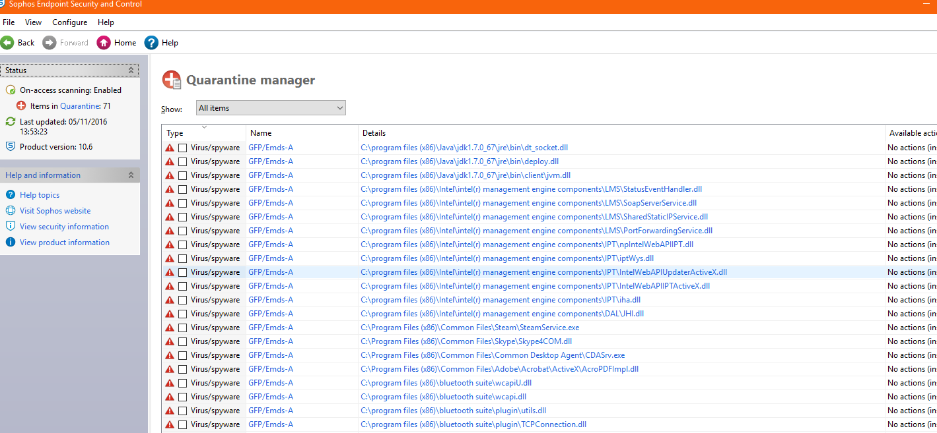Screen dimensions: 937x433
Task: Open the View menu
Action: [x=33, y=22]
